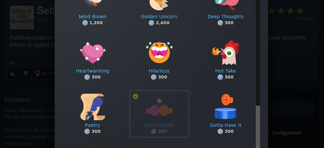Click the guide's Setting up Auto-Executable thumbnail

tap(22, 18)
